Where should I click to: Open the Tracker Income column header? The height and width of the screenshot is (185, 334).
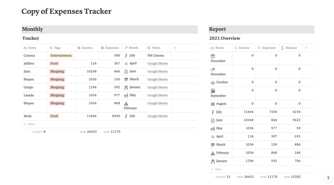click(87, 48)
